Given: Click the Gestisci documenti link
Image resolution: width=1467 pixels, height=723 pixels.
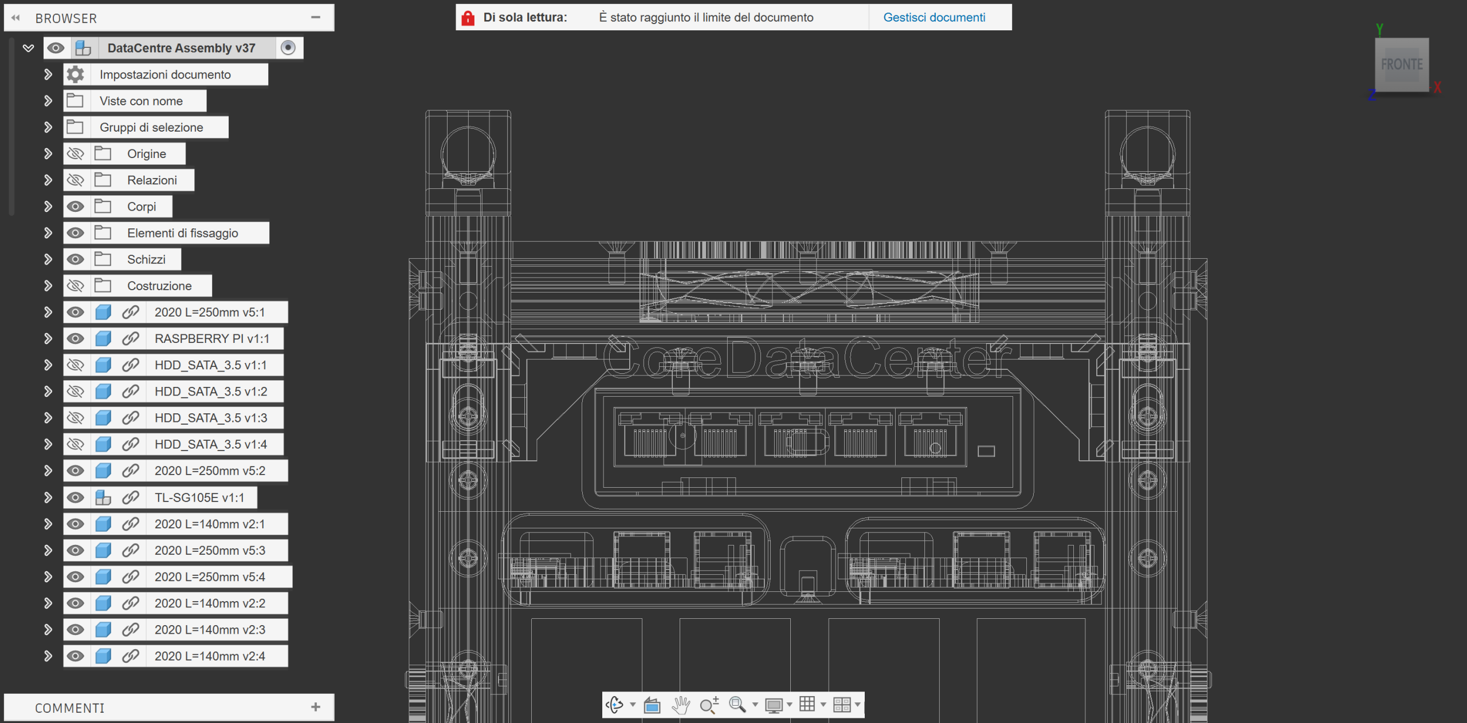Looking at the screenshot, I should click(x=934, y=18).
